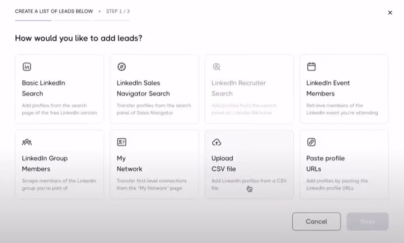Screen dimensions: 404x243
Task: Select the Paste profile URLs title
Action: 325,163
